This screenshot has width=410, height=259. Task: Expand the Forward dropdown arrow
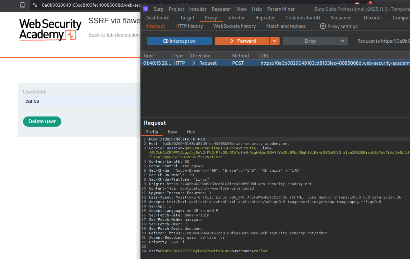tap(274, 41)
